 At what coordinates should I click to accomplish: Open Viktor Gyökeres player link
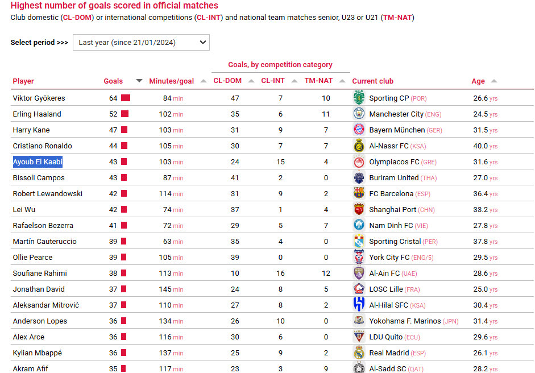tap(39, 98)
